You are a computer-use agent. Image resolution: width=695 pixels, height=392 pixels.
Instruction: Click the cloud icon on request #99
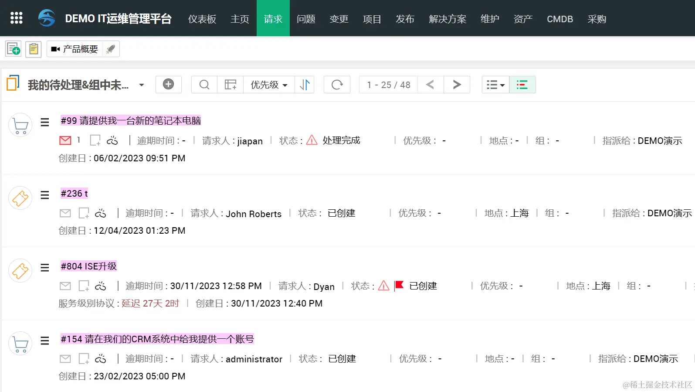pyautogui.click(x=112, y=140)
